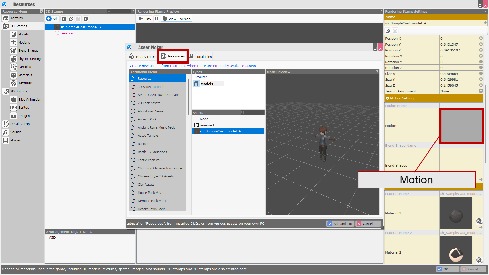The height and width of the screenshot is (275, 489).
Task: Click the Add and Exit button
Action: point(340,224)
